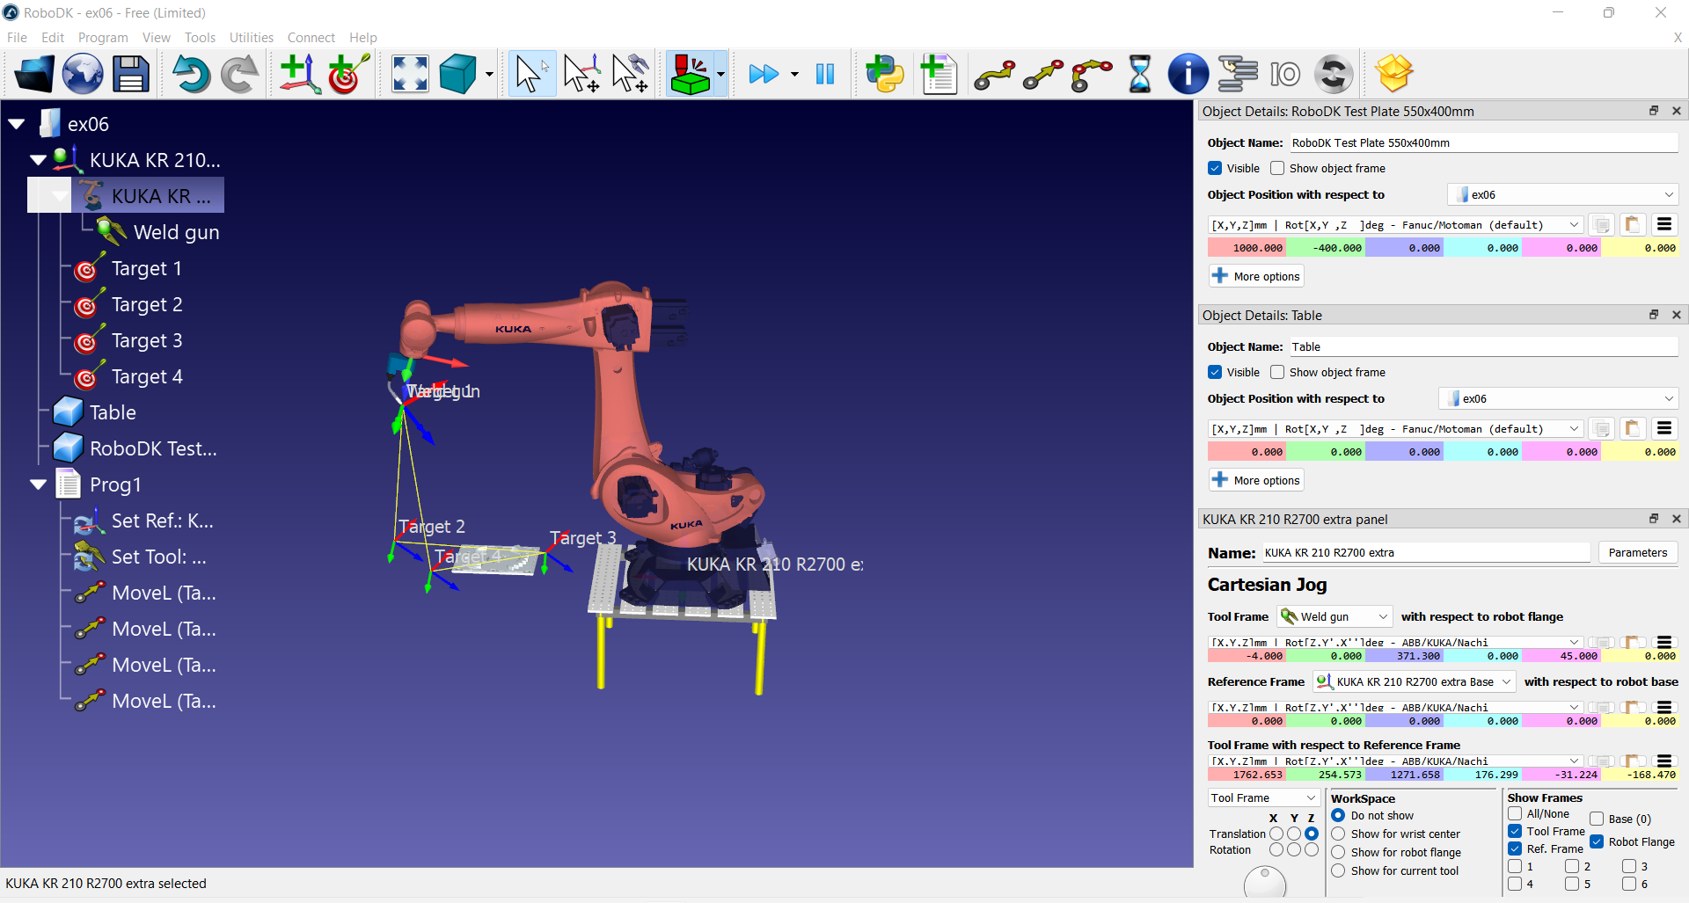Click More options under Table
This screenshot has height=903, width=1689.
1256,480
